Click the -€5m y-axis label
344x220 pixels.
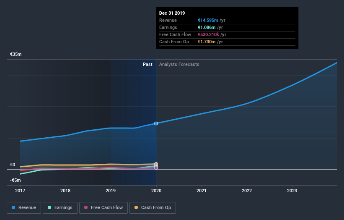[x=16, y=180]
